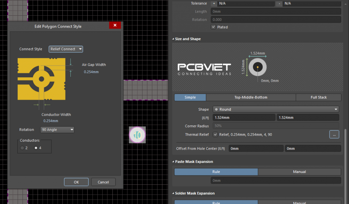Disable the Thermal Relief checkbox
The image size is (349, 204).
click(215, 135)
